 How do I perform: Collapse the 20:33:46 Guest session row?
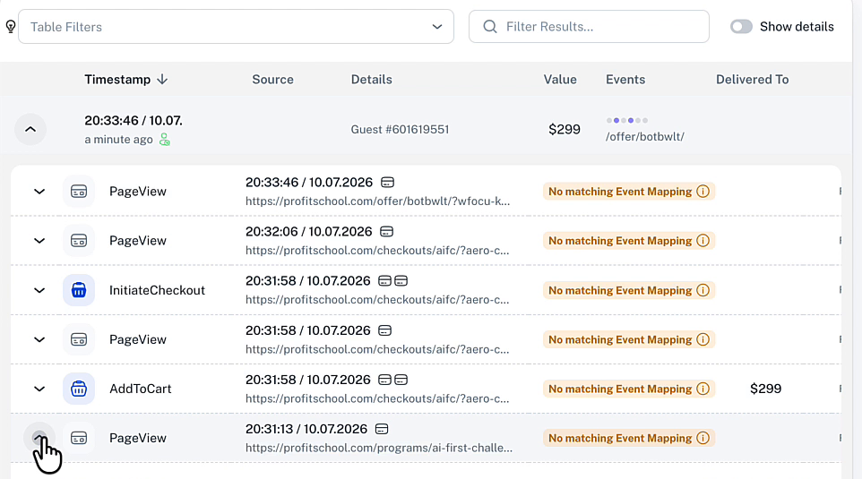point(30,129)
